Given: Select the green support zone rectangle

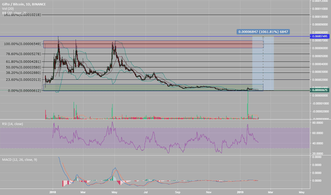Looking at the screenshot, I should coord(153,88).
